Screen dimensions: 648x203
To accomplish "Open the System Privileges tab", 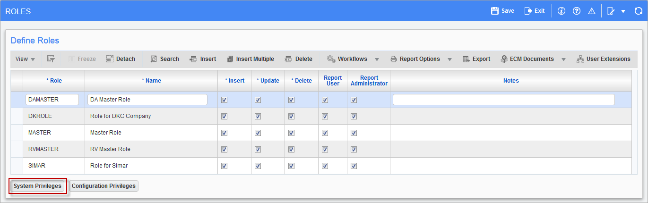I will [38, 186].
